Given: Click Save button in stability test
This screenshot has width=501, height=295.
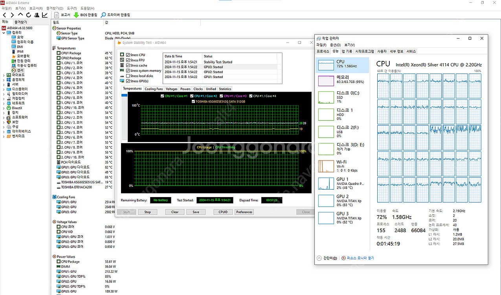Looking at the screenshot, I should click(196, 212).
